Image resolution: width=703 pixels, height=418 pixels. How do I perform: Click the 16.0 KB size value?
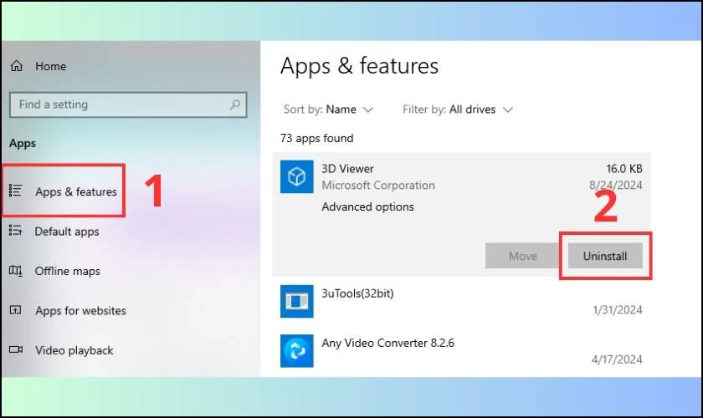(624, 169)
